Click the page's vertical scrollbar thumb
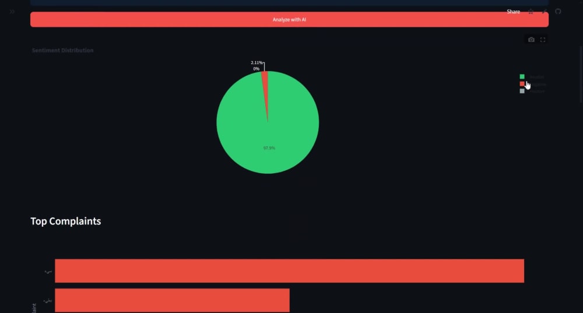The width and height of the screenshot is (583, 313). pyautogui.click(x=581, y=75)
